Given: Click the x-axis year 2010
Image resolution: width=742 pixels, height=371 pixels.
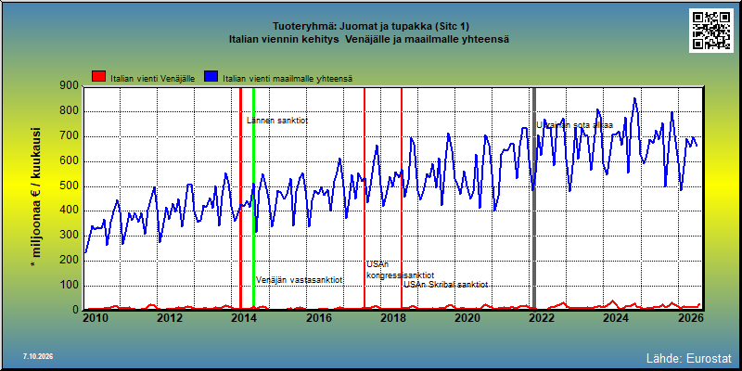Looking at the screenshot, I should tap(96, 318).
